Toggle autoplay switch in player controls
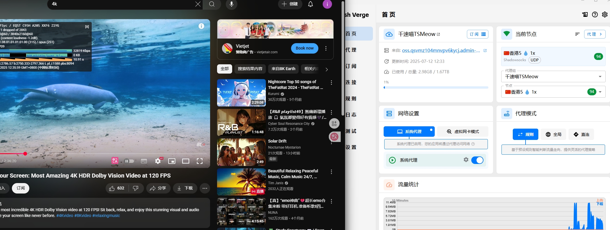The height and width of the screenshot is (230, 610). (x=129, y=161)
